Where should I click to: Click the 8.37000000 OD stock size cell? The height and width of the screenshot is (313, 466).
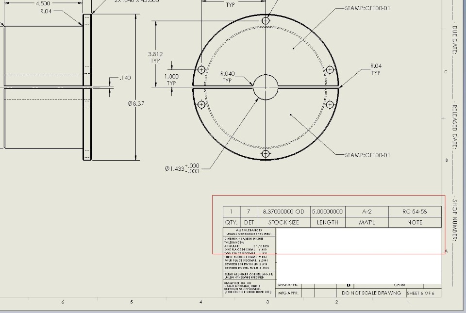tap(284, 212)
